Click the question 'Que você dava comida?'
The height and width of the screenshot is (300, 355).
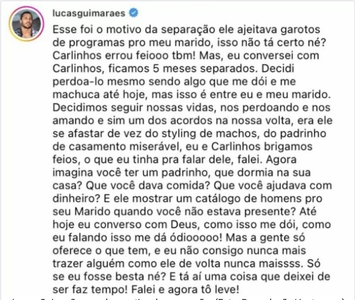(148, 185)
